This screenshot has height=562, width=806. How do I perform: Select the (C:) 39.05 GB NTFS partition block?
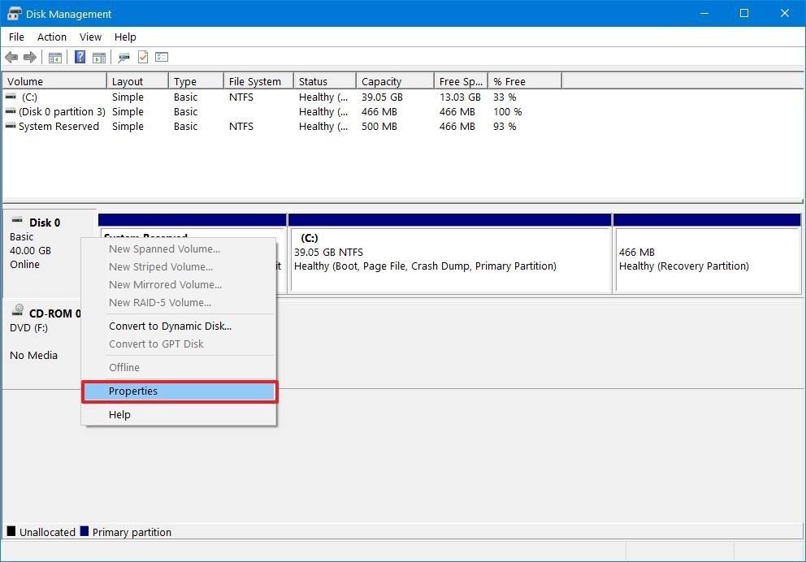449,259
